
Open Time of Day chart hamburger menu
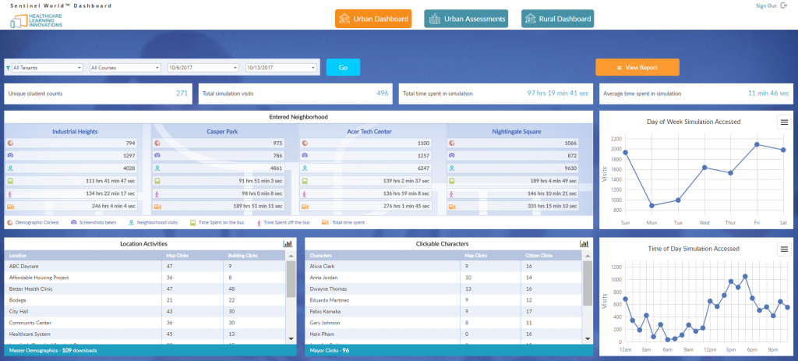click(783, 249)
